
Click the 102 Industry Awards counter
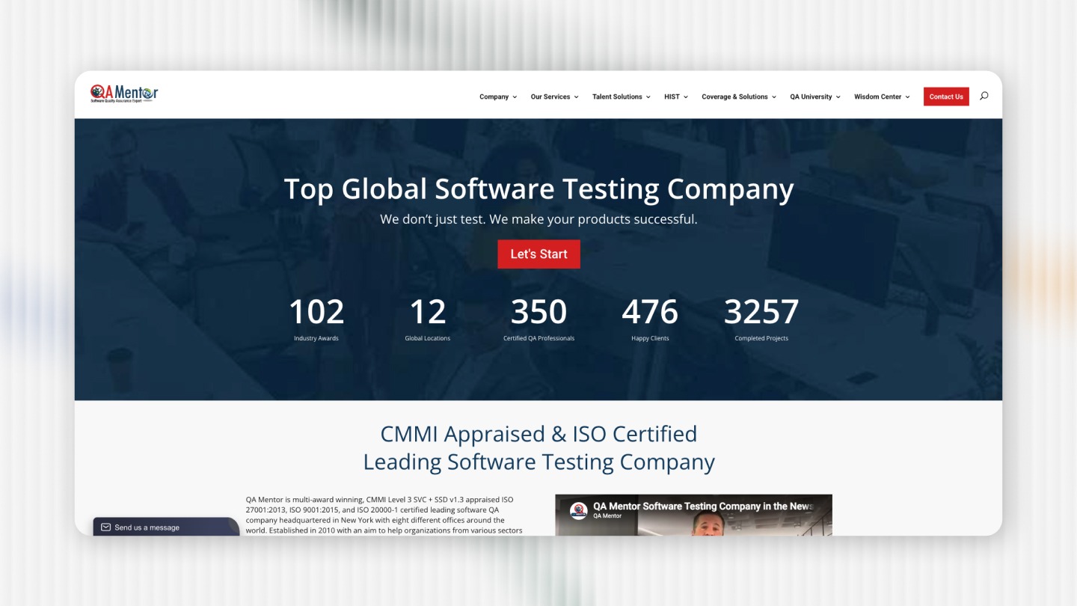316,319
